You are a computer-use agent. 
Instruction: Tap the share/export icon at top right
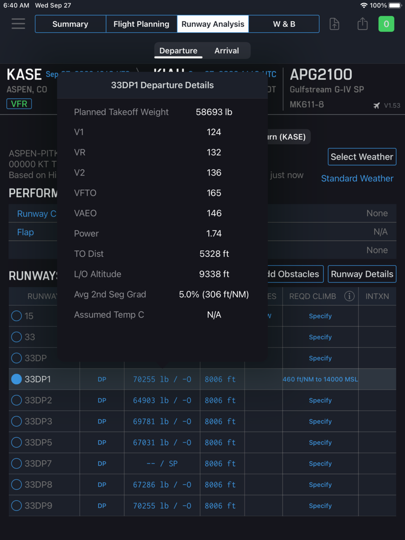[362, 24]
